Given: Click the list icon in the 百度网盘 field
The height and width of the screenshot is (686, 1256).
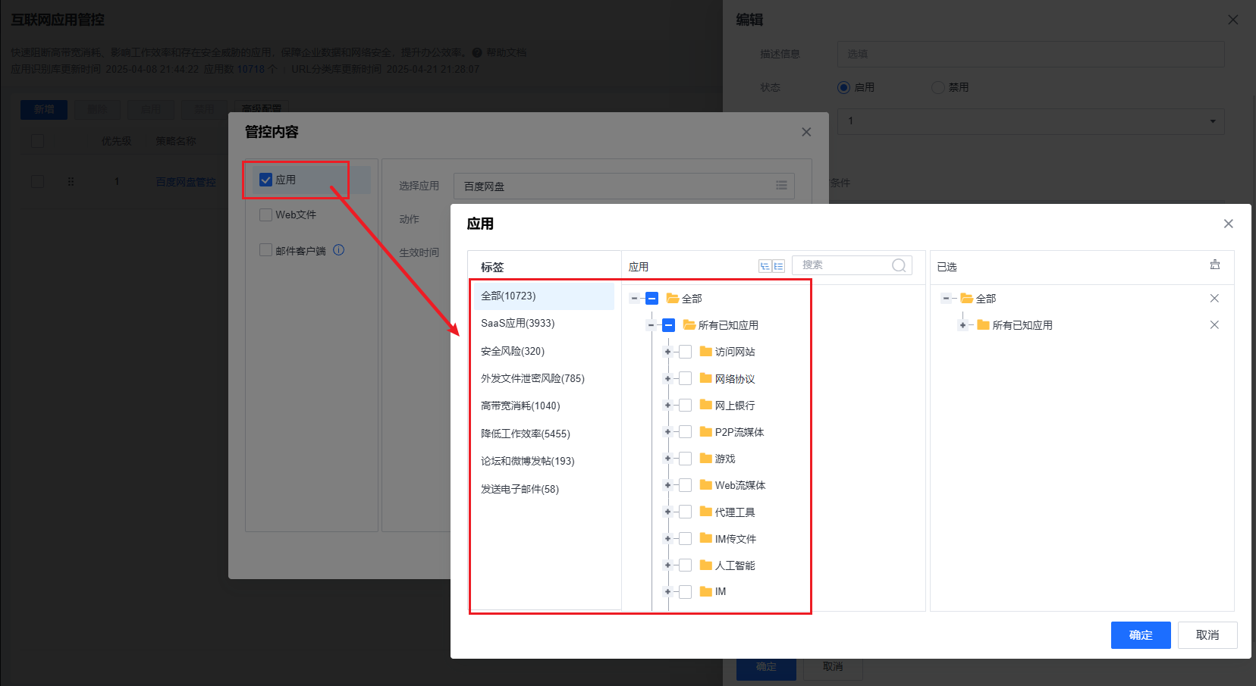Looking at the screenshot, I should pyautogui.click(x=781, y=186).
